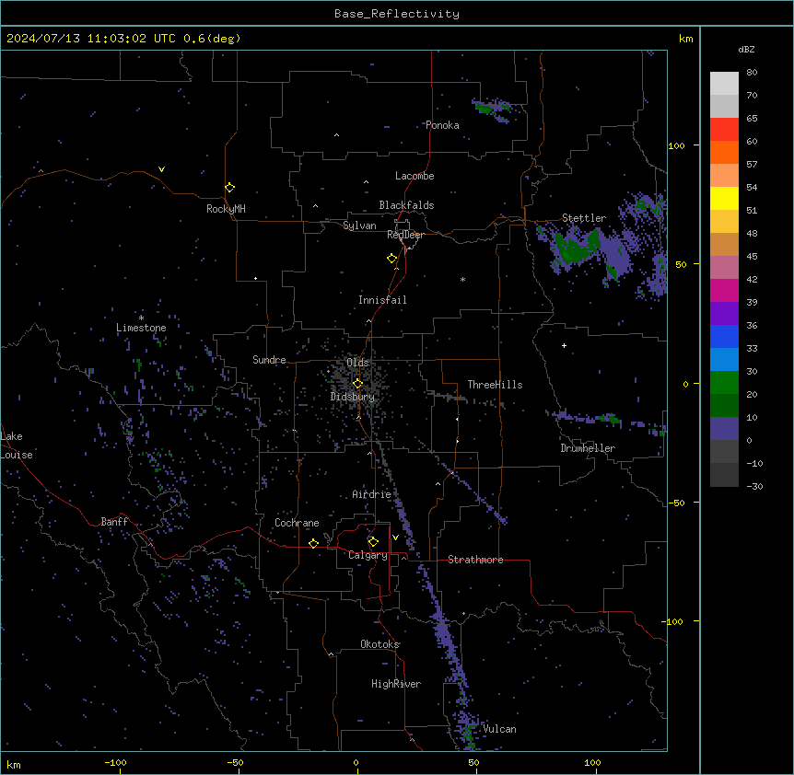Click the Okotoks label
Viewport: 794px width, 775px height.
[x=379, y=644]
